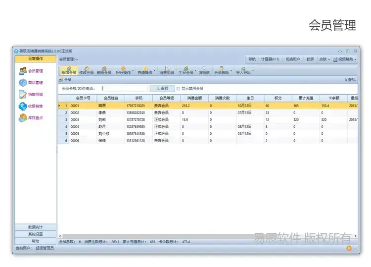The height and width of the screenshot is (267, 371).
Task: Click the member search input field
Action: 125,89
